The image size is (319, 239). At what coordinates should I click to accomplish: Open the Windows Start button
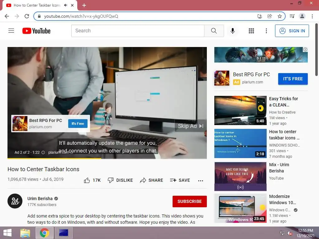click(x=7, y=233)
